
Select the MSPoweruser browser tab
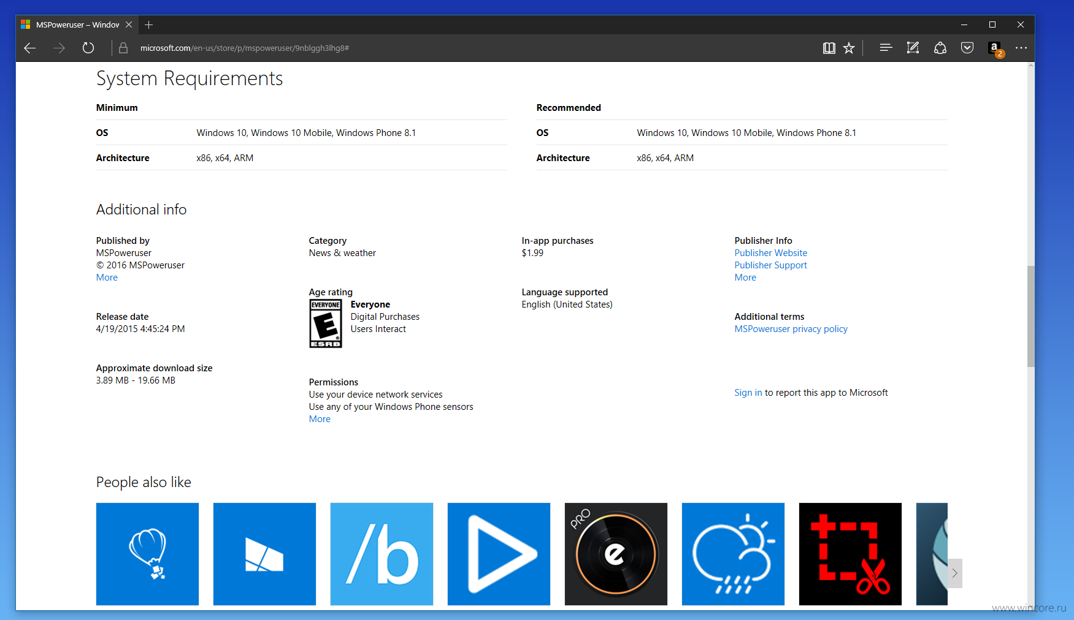pyautogui.click(x=77, y=25)
